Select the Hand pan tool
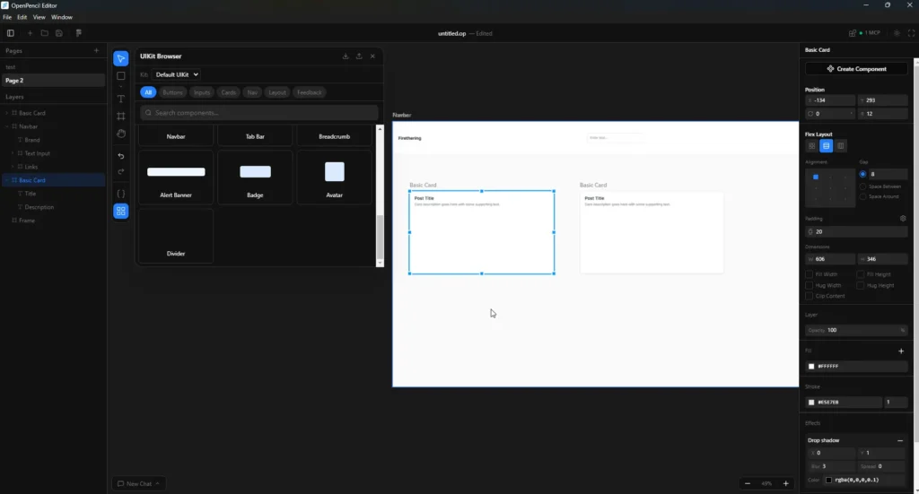919x494 pixels. click(x=121, y=134)
